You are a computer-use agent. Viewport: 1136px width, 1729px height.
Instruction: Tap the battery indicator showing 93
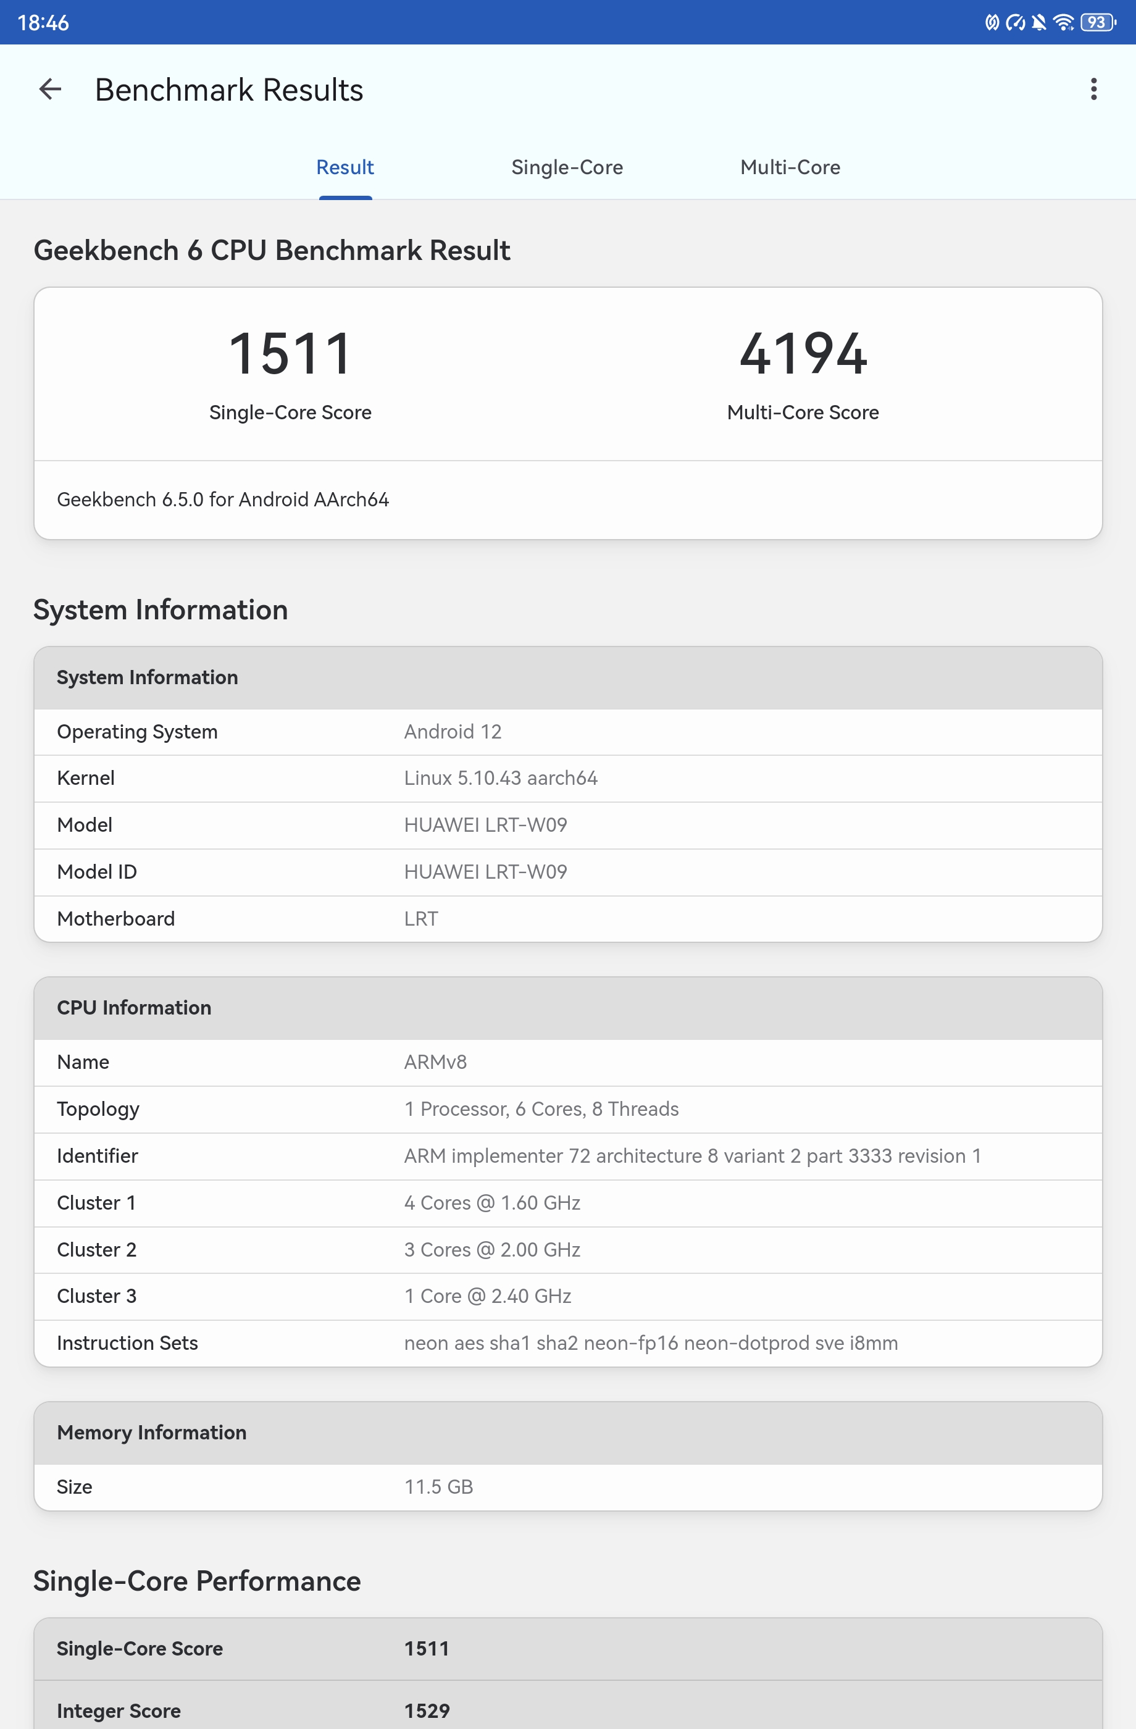click(1096, 22)
